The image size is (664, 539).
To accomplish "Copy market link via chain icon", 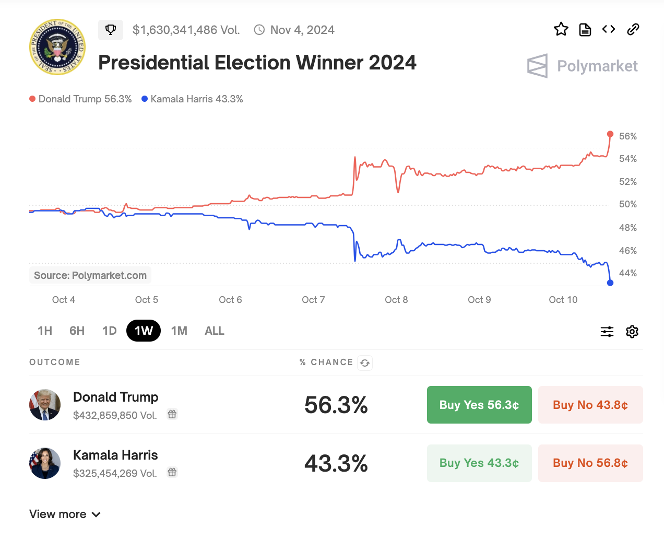I will pyautogui.click(x=633, y=29).
